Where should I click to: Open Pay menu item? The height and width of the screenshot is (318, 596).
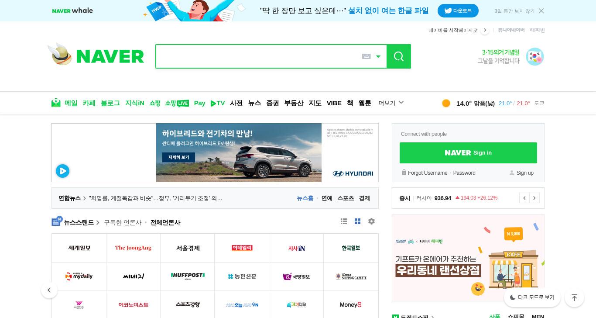(x=199, y=103)
